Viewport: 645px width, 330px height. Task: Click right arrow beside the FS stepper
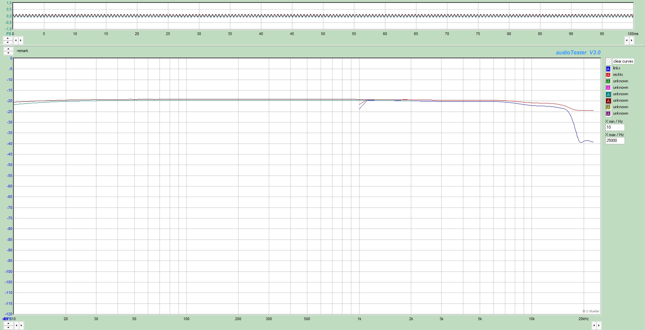pos(20,40)
